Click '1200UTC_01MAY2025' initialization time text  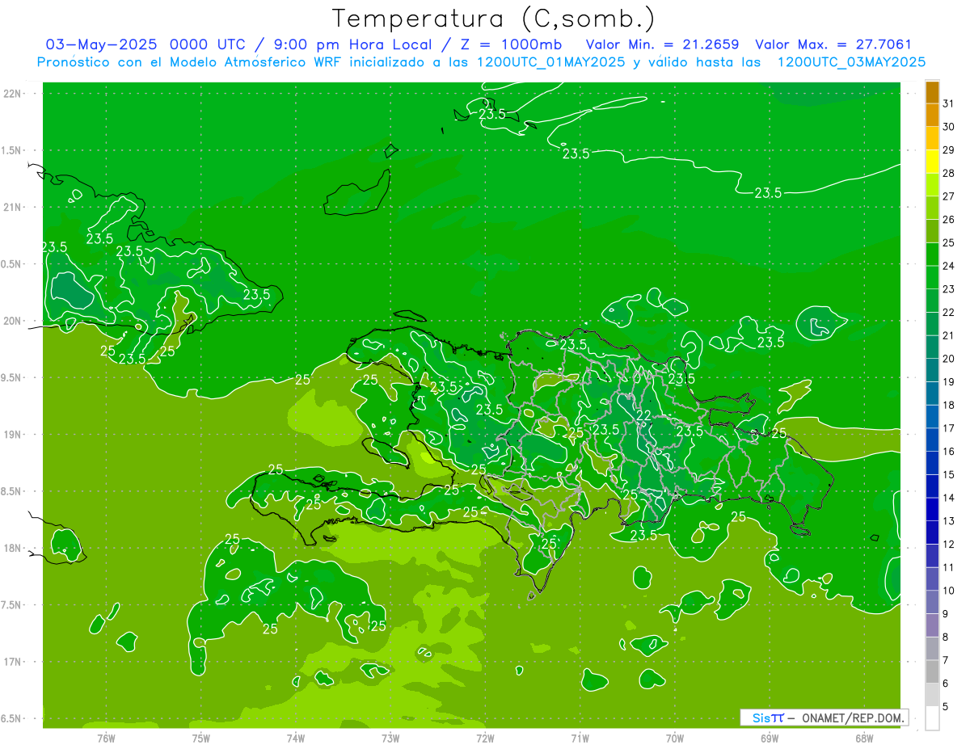pyautogui.click(x=551, y=62)
